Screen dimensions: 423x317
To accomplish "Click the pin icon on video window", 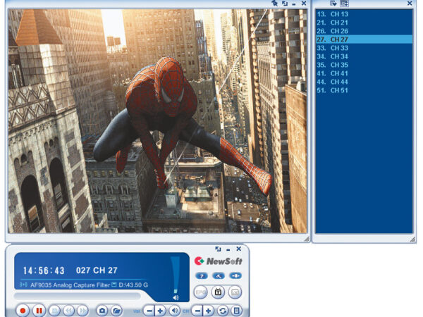I will pyautogui.click(x=275, y=4).
